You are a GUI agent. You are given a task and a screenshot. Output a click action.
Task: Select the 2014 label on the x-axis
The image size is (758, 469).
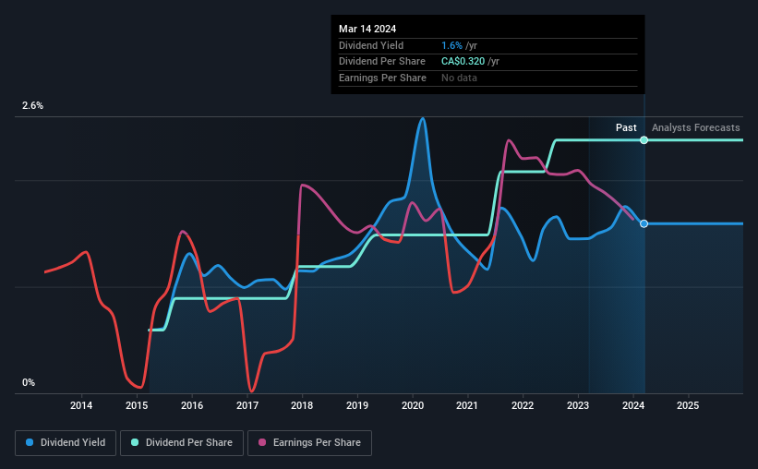pyautogui.click(x=81, y=405)
